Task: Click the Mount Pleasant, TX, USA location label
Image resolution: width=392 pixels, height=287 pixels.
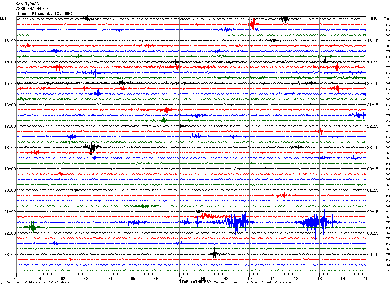Action: pyautogui.click(x=44, y=14)
